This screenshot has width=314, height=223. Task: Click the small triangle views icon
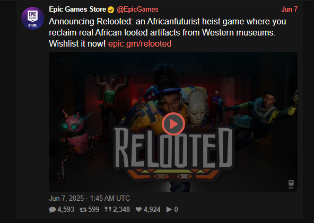(169, 209)
